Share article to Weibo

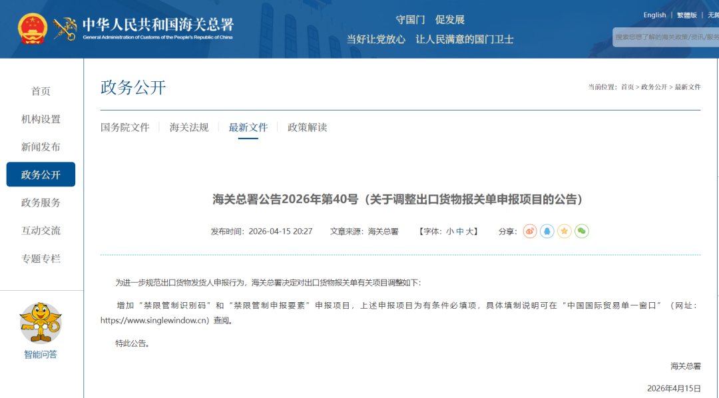[x=530, y=231]
